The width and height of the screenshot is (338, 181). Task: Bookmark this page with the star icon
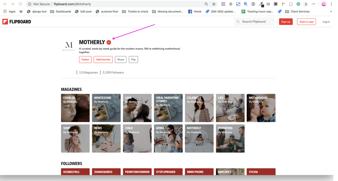214,4
